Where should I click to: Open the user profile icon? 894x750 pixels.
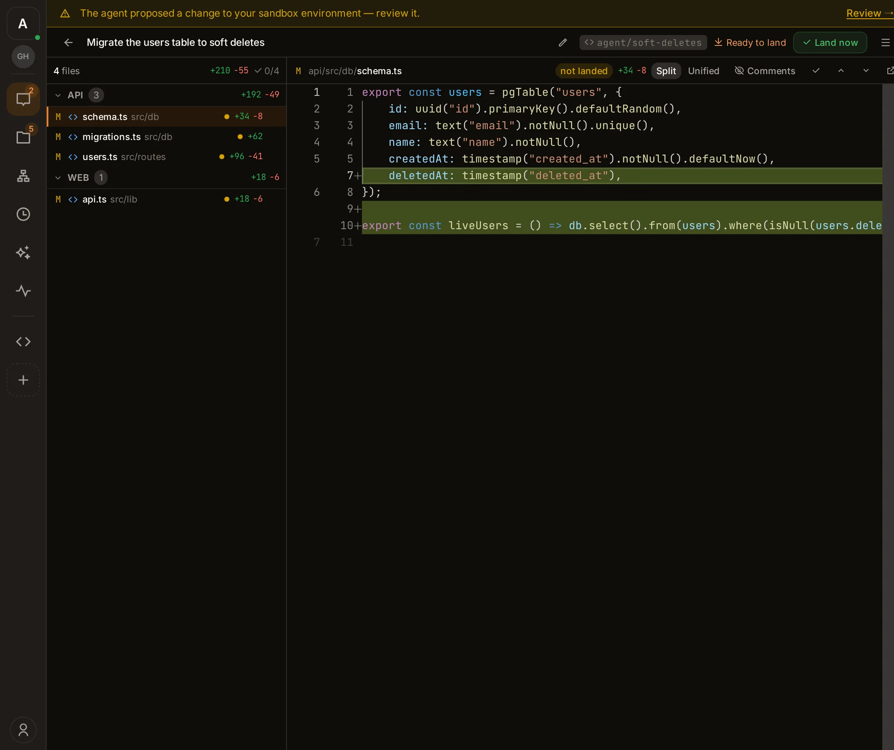click(23, 730)
